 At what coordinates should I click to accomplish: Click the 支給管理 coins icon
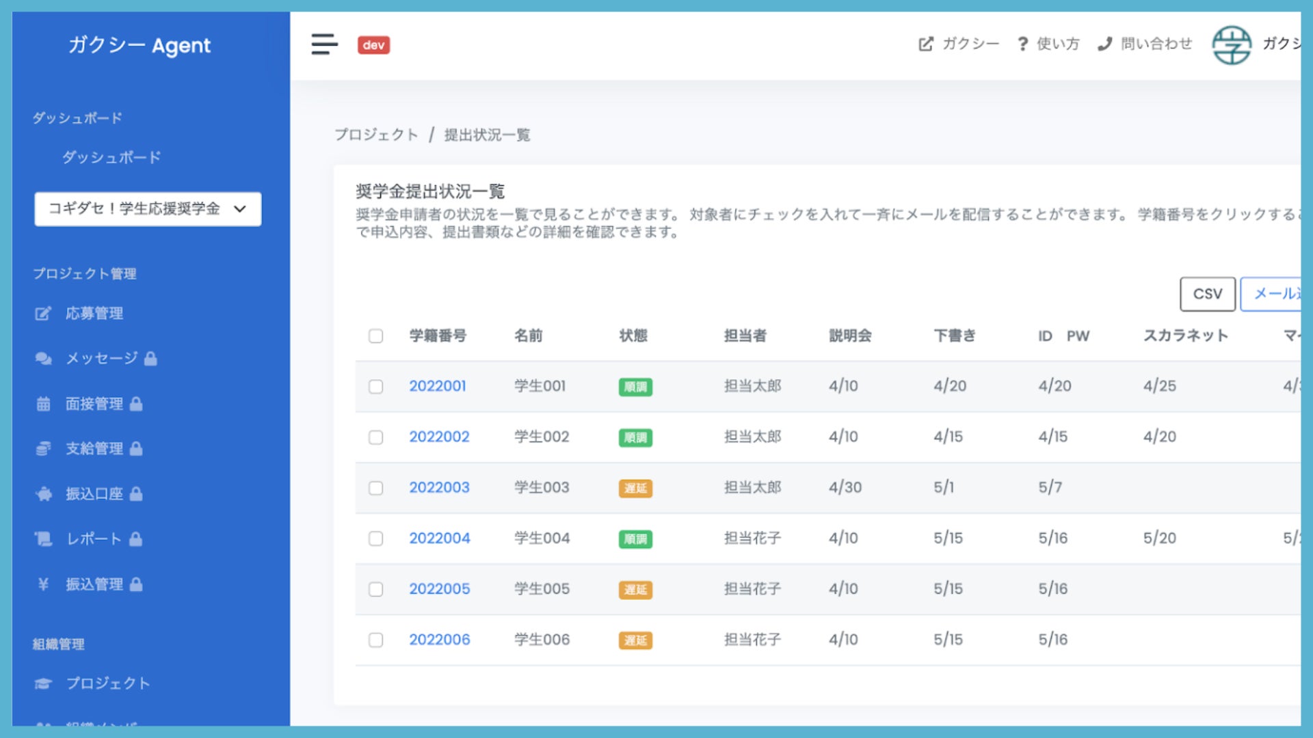pos(43,449)
